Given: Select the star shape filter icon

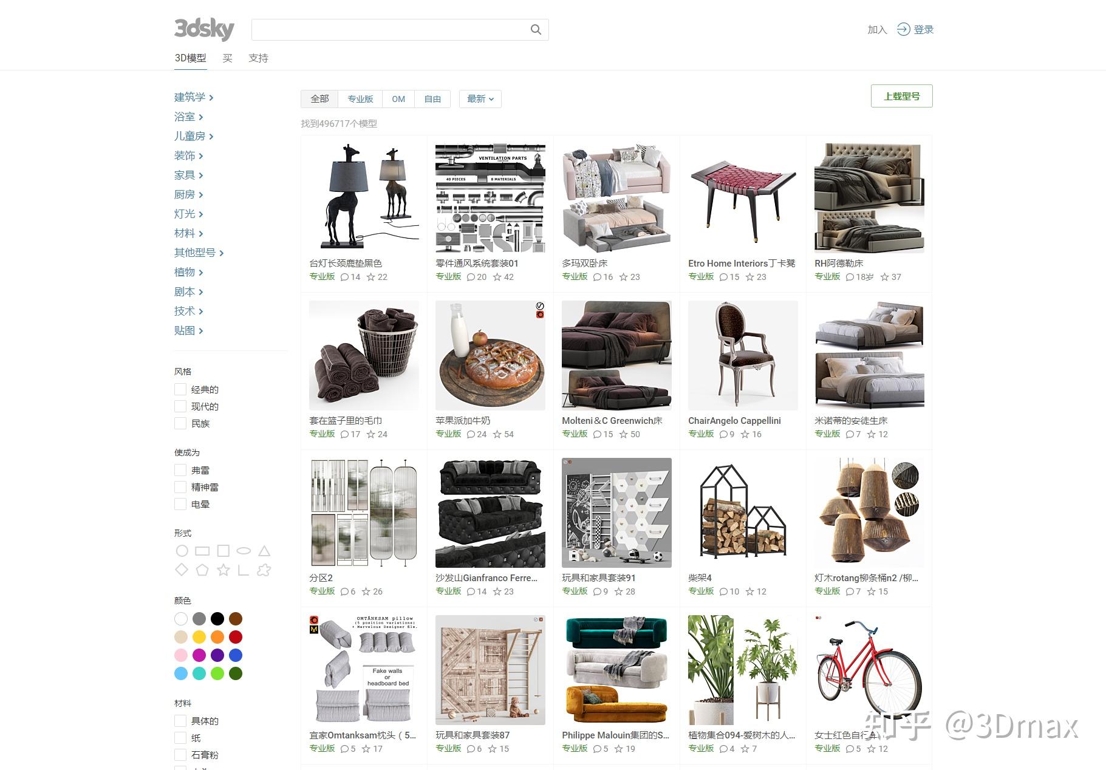Looking at the screenshot, I should [x=224, y=570].
